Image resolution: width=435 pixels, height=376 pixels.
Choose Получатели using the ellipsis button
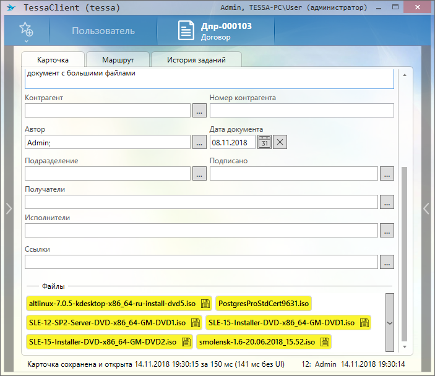pyautogui.click(x=387, y=202)
